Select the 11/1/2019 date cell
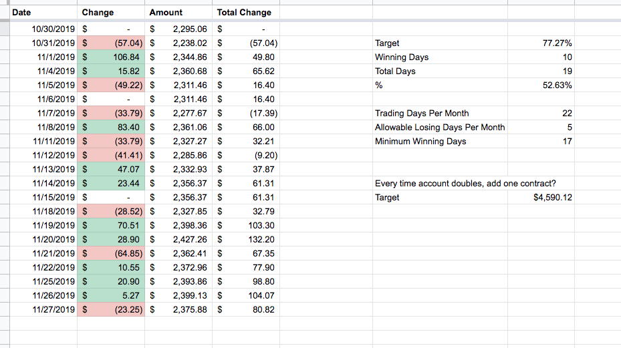The image size is (621, 348). (43, 57)
